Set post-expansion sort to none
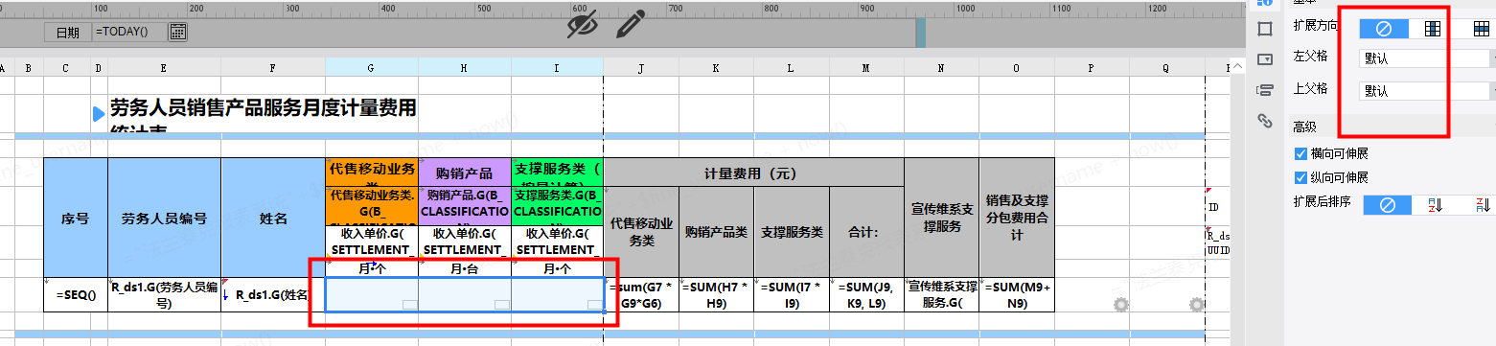 point(1386,204)
